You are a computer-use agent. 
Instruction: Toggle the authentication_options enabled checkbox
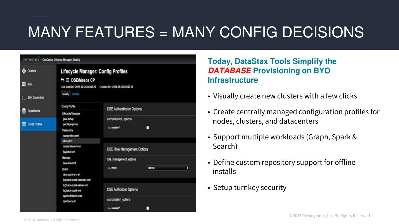click(148, 127)
